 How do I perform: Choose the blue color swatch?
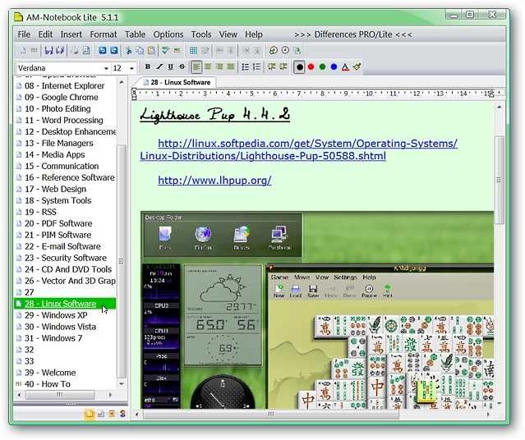click(x=334, y=67)
